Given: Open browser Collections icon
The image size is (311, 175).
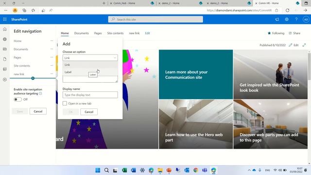Looking at the screenshot, I should [x=24, y=10].
